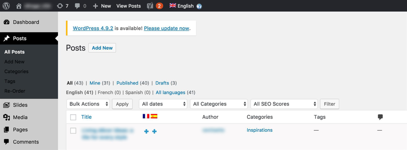The image size is (407, 150).
Task: Add Spanish translation for Inspirations post
Action: (x=154, y=132)
